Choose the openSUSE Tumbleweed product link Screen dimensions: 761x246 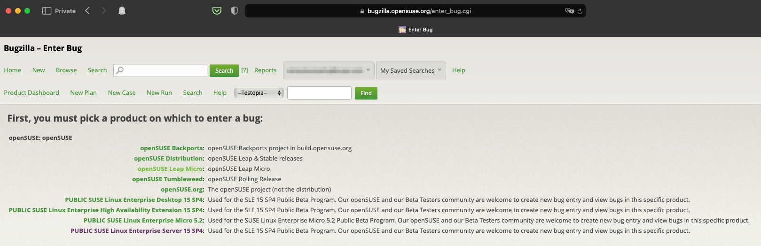click(x=168, y=179)
